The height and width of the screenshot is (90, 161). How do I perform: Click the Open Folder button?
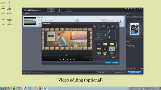pos(102,72)
